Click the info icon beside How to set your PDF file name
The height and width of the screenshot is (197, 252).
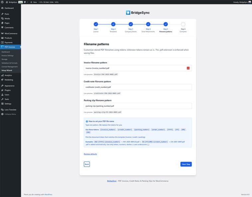tap(87, 121)
